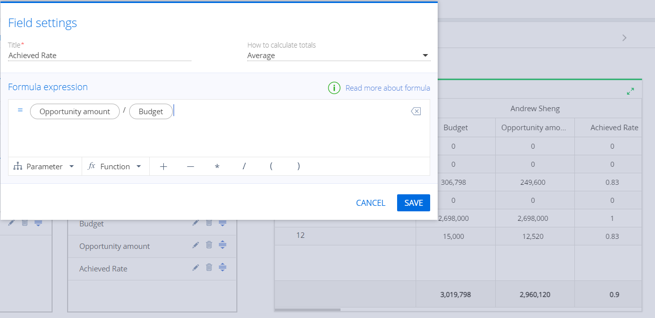Click the Achieved Rate value 1 cell
This screenshot has width=655, height=318.
click(x=612, y=218)
